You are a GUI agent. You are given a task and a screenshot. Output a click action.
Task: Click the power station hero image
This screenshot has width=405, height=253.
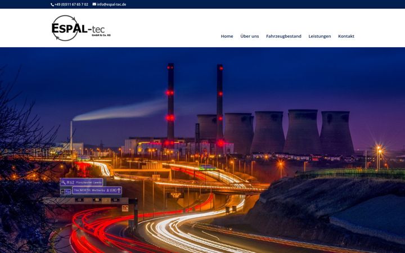pyautogui.click(x=202, y=150)
